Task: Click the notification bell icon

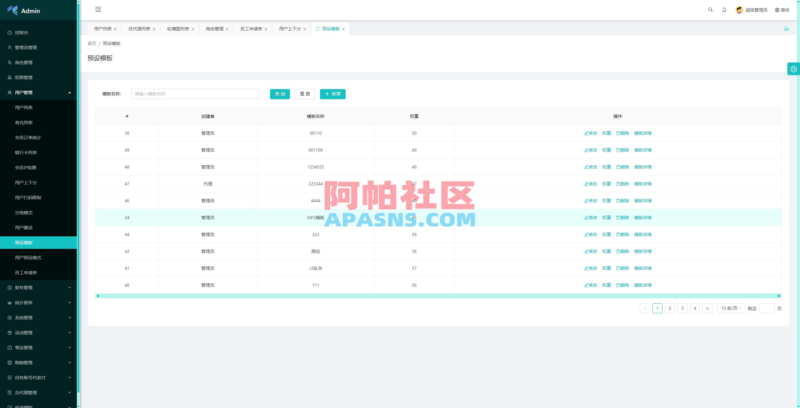Action: pos(725,10)
